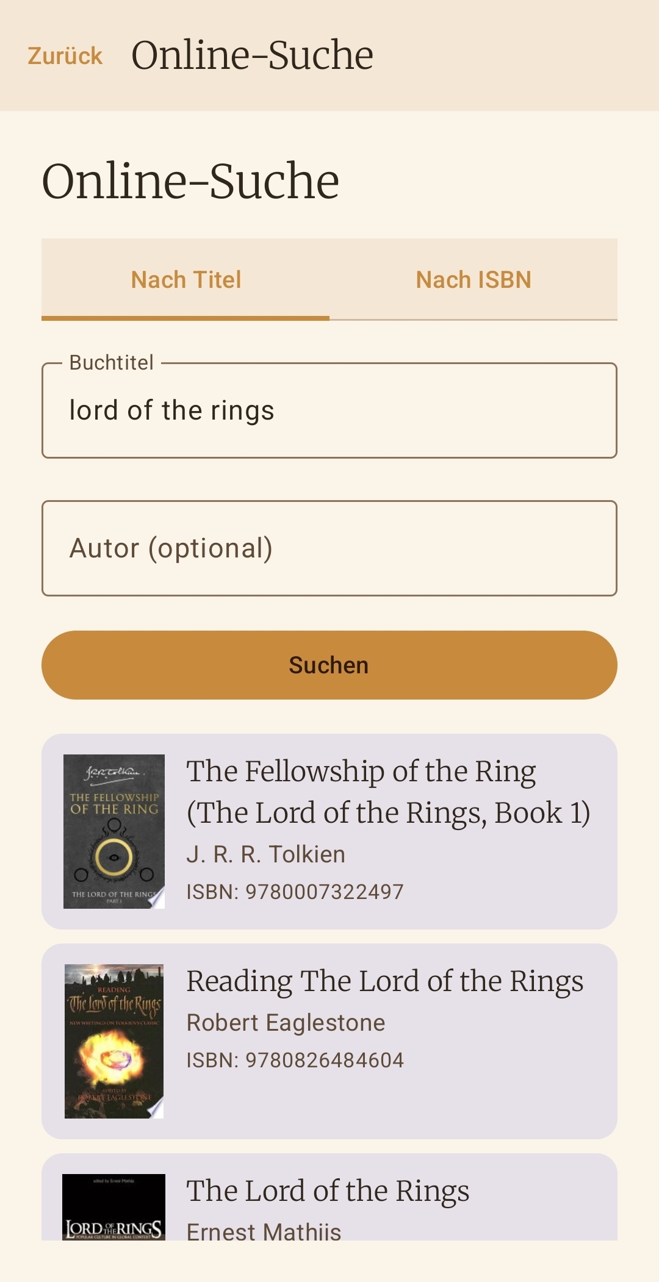This screenshot has height=1282, width=659.
Task: Select the Nach Titel tab
Action: tap(187, 279)
